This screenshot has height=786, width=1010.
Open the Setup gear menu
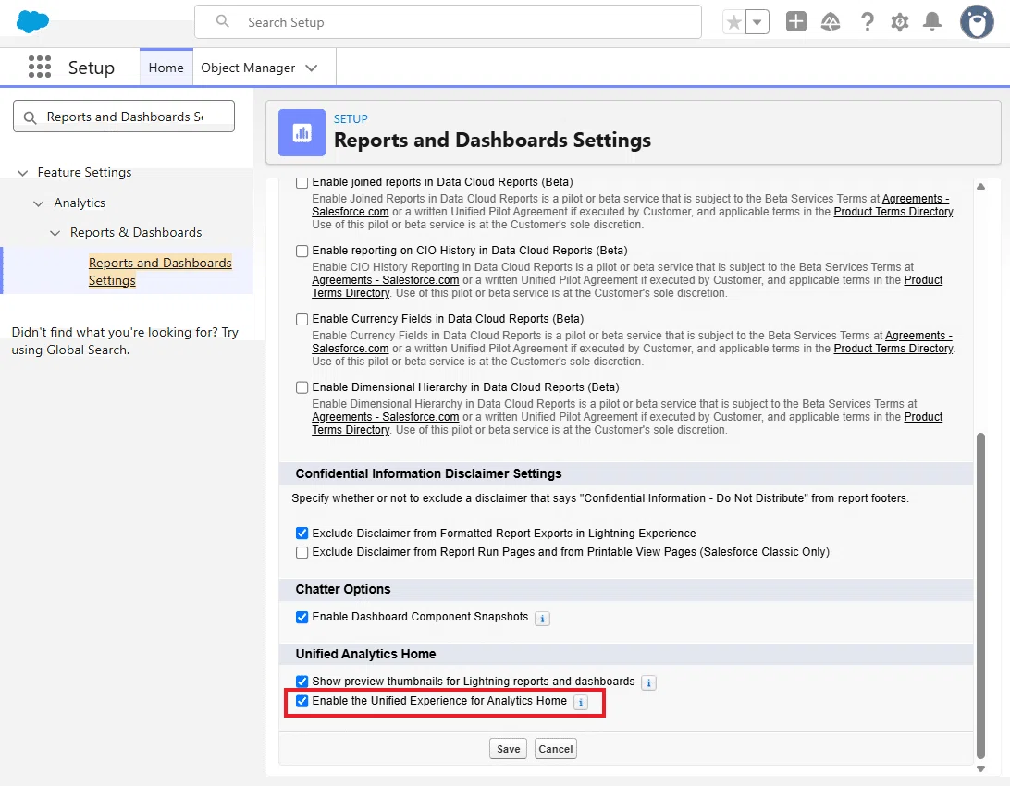(900, 22)
